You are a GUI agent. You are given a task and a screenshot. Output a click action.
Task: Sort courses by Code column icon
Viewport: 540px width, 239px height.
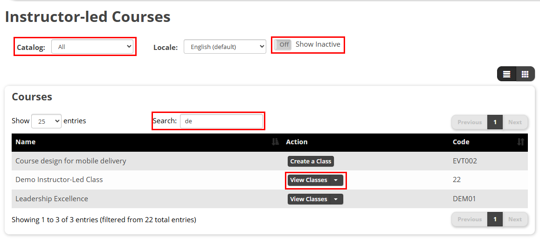[x=521, y=142]
